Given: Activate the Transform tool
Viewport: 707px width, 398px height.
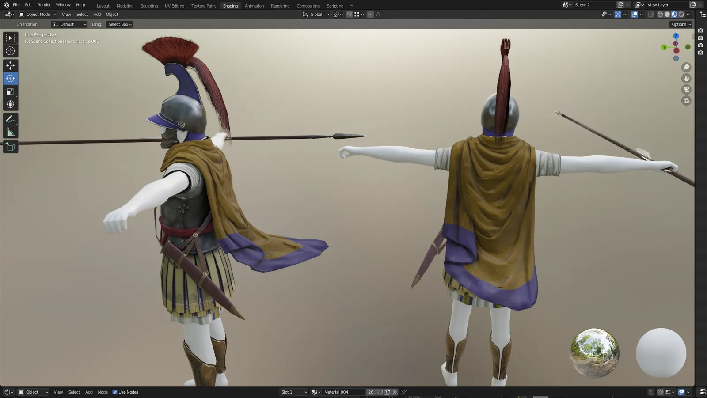Looking at the screenshot, I should point(10,105).
